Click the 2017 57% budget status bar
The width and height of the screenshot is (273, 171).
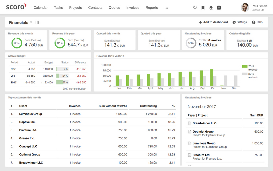[62, 82]
